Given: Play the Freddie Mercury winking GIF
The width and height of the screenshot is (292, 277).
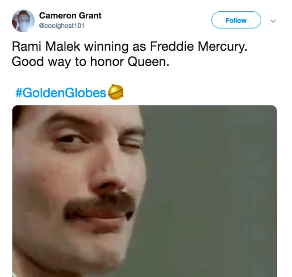Looking at the screenshot, I should [144, 191].
